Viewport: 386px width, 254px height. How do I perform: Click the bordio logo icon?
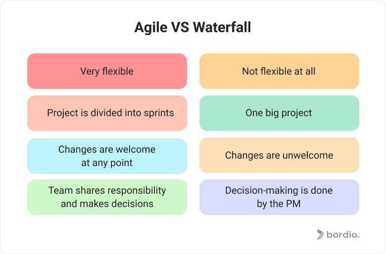[x=320, y=234]
